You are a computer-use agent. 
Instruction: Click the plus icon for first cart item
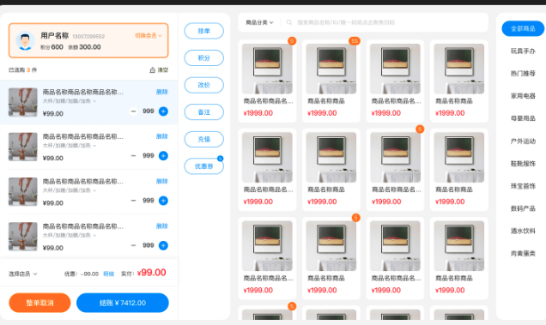[x=163, y=111]
